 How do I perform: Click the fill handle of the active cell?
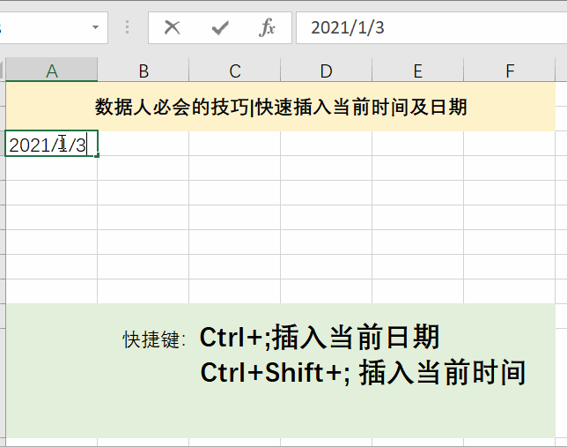97,155
